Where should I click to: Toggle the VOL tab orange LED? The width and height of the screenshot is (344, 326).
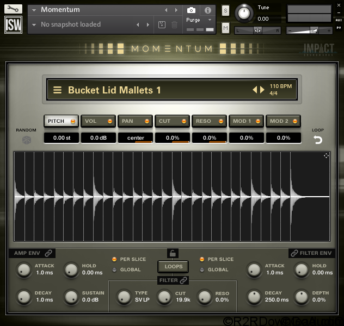110,121
